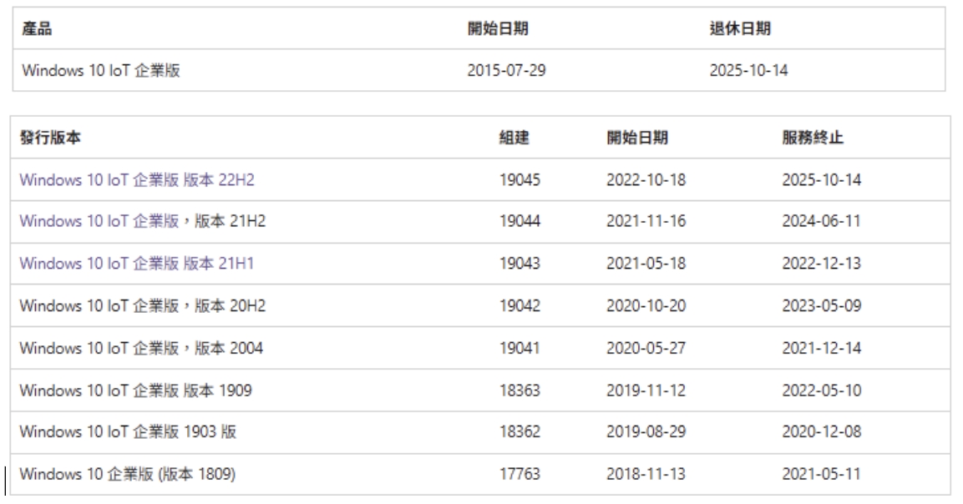
Task: Click the Windows 10 企業版 (版本 1809) text
Action: (127, 475)
